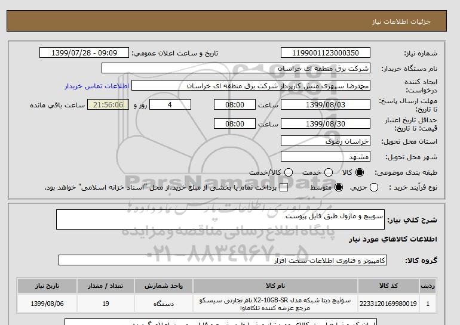Click the نام کالا column header
460x325 pixels.
[275, 286]
